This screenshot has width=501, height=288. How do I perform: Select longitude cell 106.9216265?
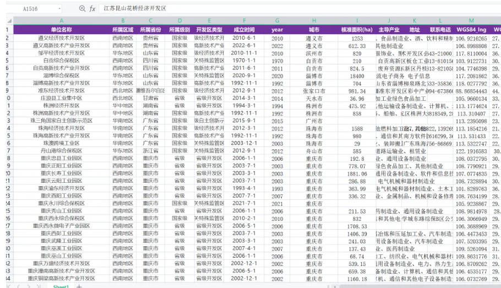point(471,39)
